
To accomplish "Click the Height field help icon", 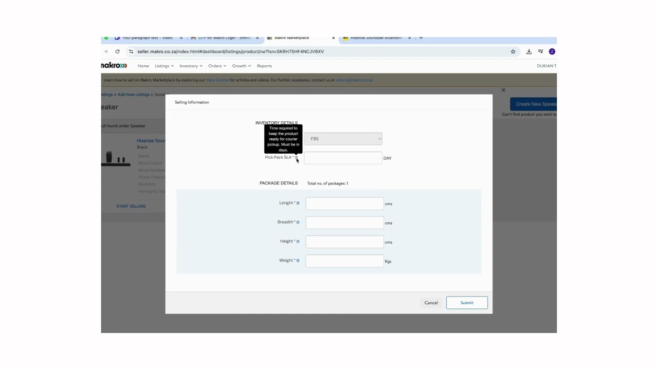I will 298,242.
